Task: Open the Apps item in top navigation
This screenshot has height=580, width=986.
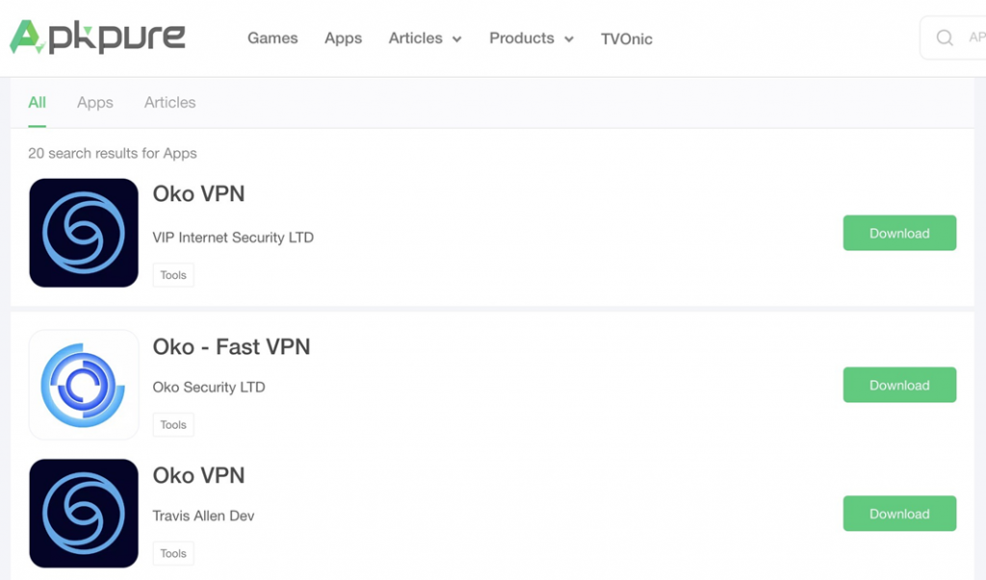Action: (x=343, y=38)
